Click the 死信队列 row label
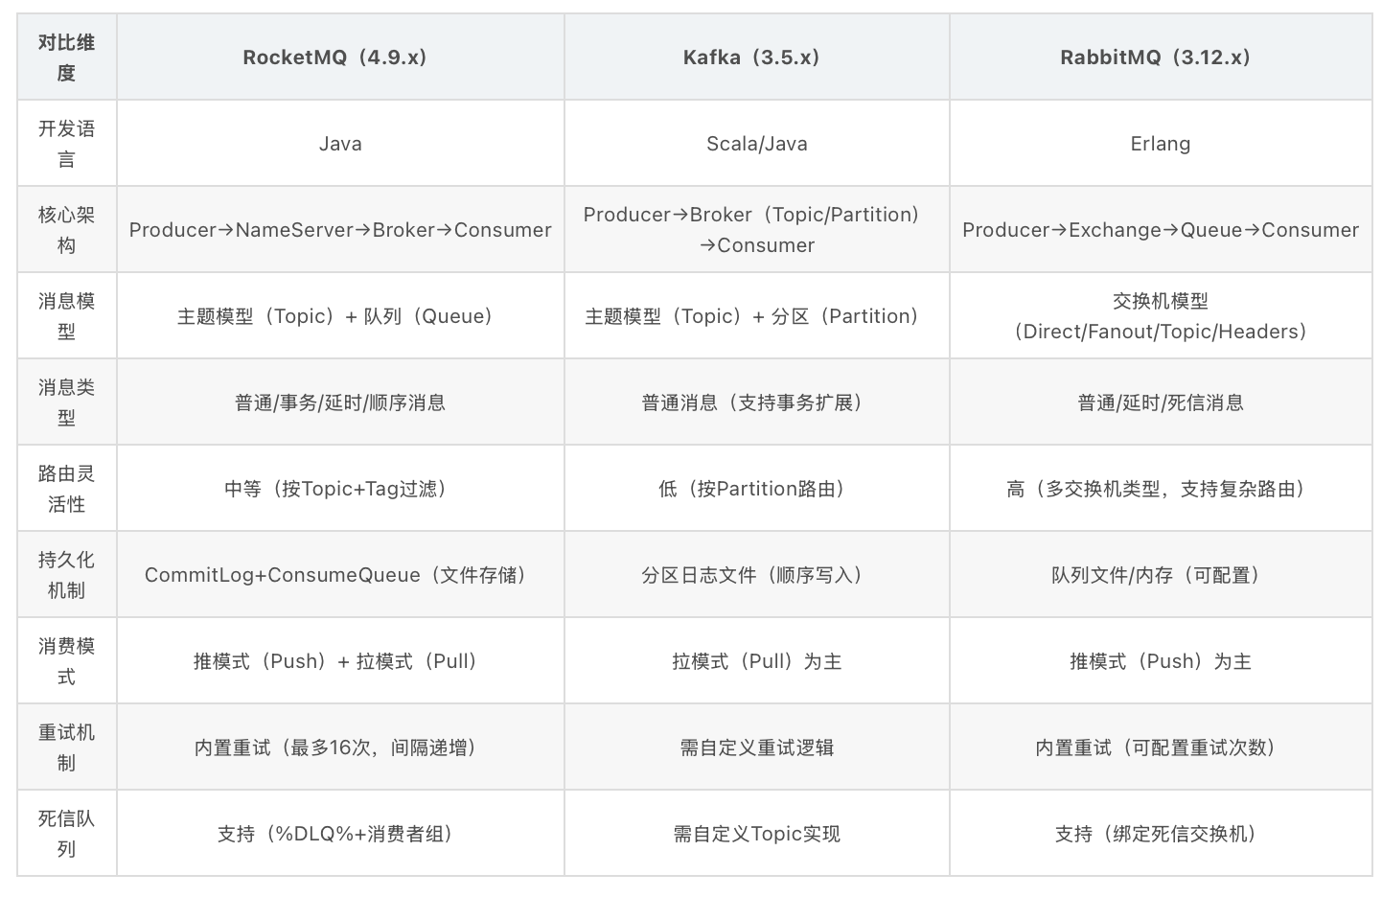This screenshot has height=920, width=1382. tap(67, 833)
